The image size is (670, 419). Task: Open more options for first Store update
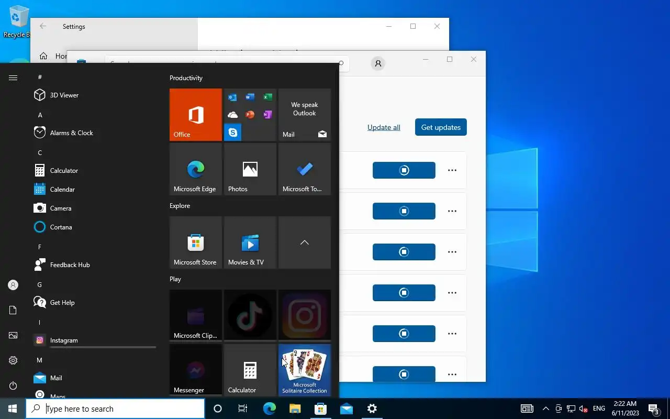click(452, 170)
